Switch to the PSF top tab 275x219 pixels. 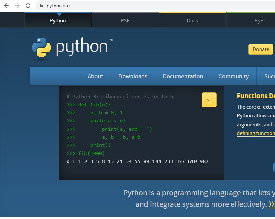click(125, 20)
